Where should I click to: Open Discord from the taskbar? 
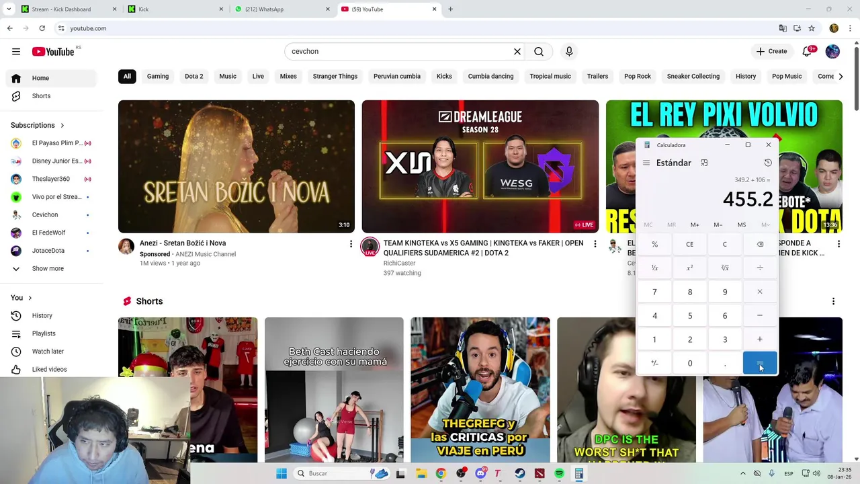coord(480,473)
